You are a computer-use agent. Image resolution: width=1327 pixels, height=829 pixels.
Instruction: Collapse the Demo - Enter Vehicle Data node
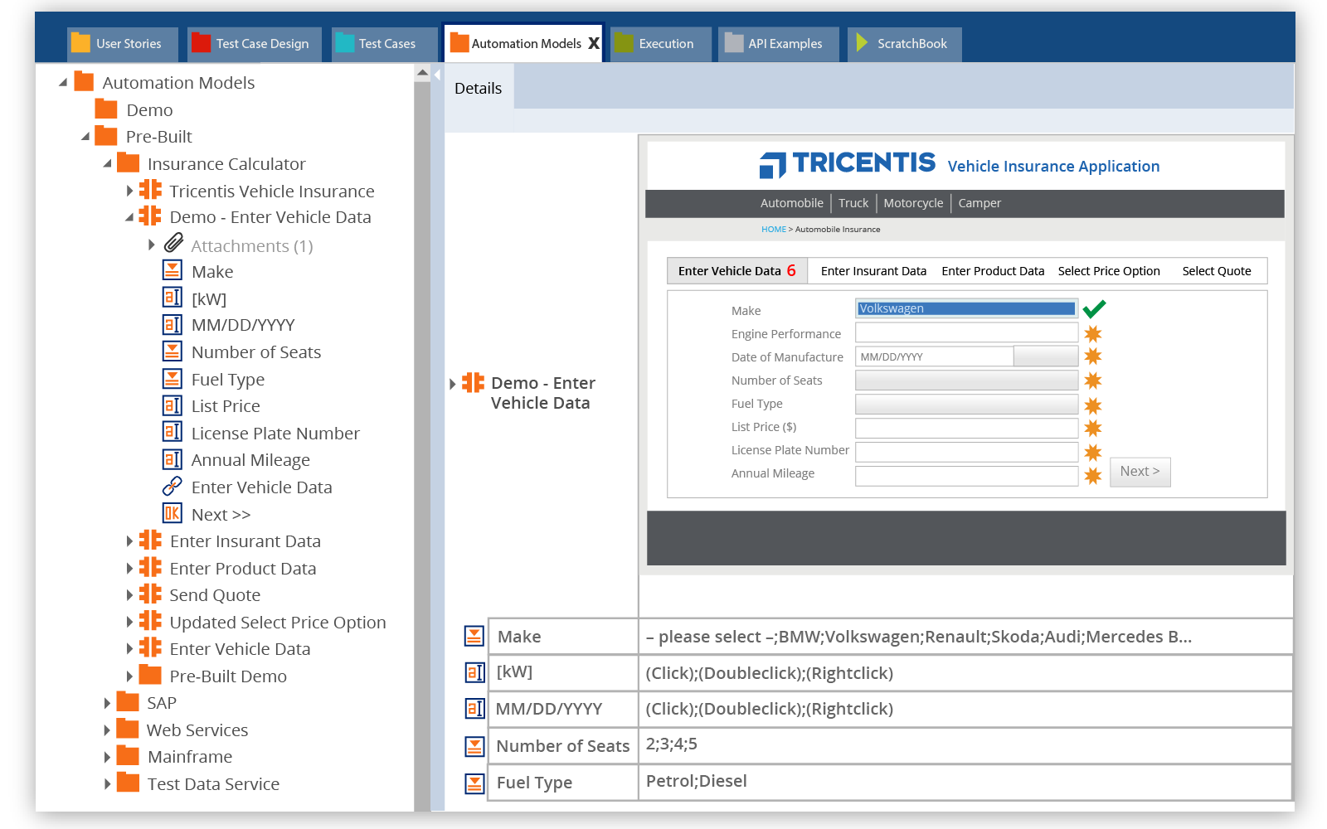point(129,217)
